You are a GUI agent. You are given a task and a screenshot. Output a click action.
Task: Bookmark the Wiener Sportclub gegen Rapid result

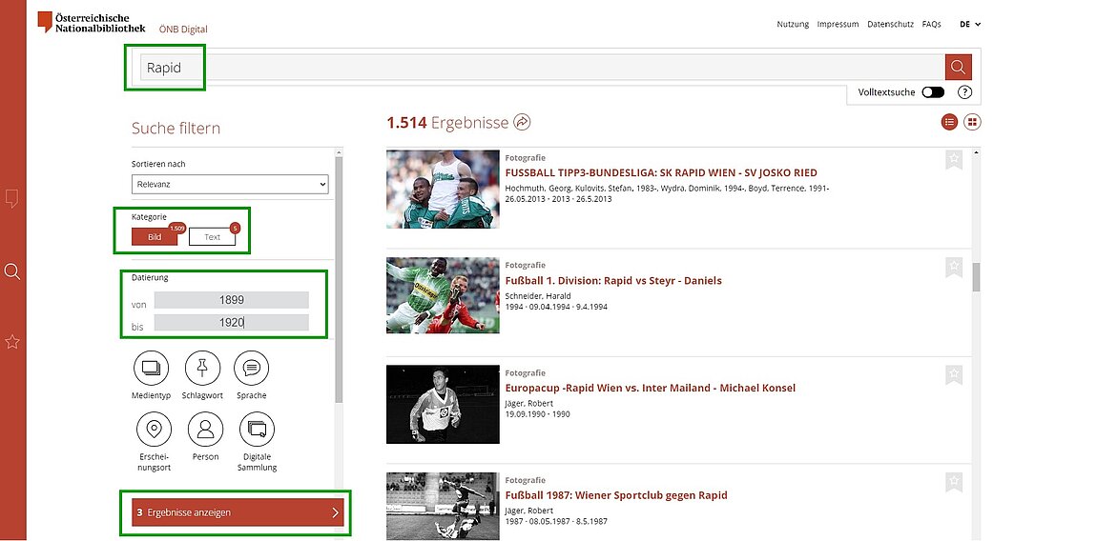(x=954, y=482)
